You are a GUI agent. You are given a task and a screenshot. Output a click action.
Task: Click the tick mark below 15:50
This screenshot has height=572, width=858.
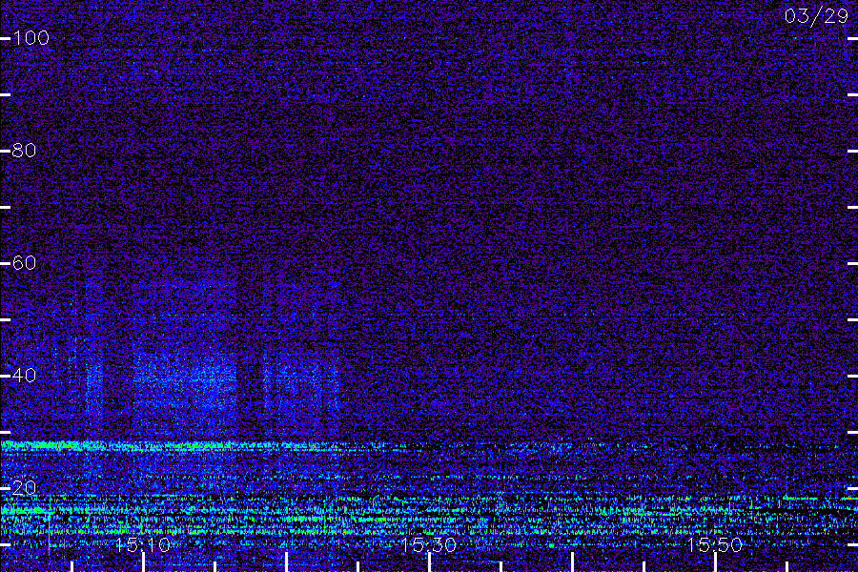tap(715, 562)
